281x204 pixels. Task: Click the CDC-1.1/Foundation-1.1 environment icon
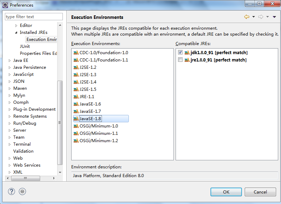point(76,60)
